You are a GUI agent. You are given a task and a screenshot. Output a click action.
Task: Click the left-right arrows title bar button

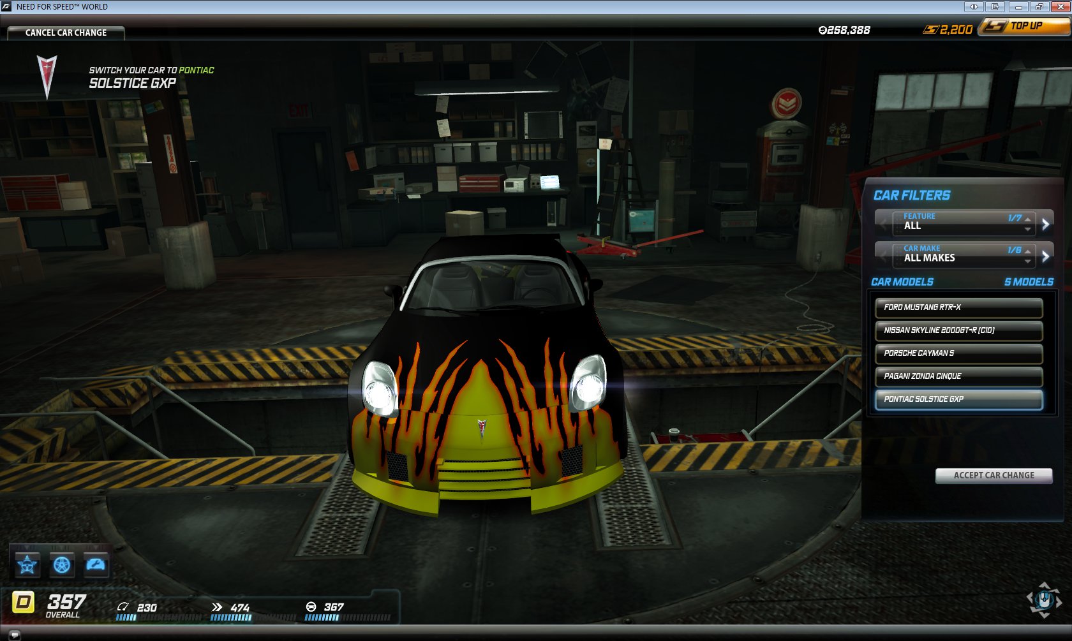974,6
